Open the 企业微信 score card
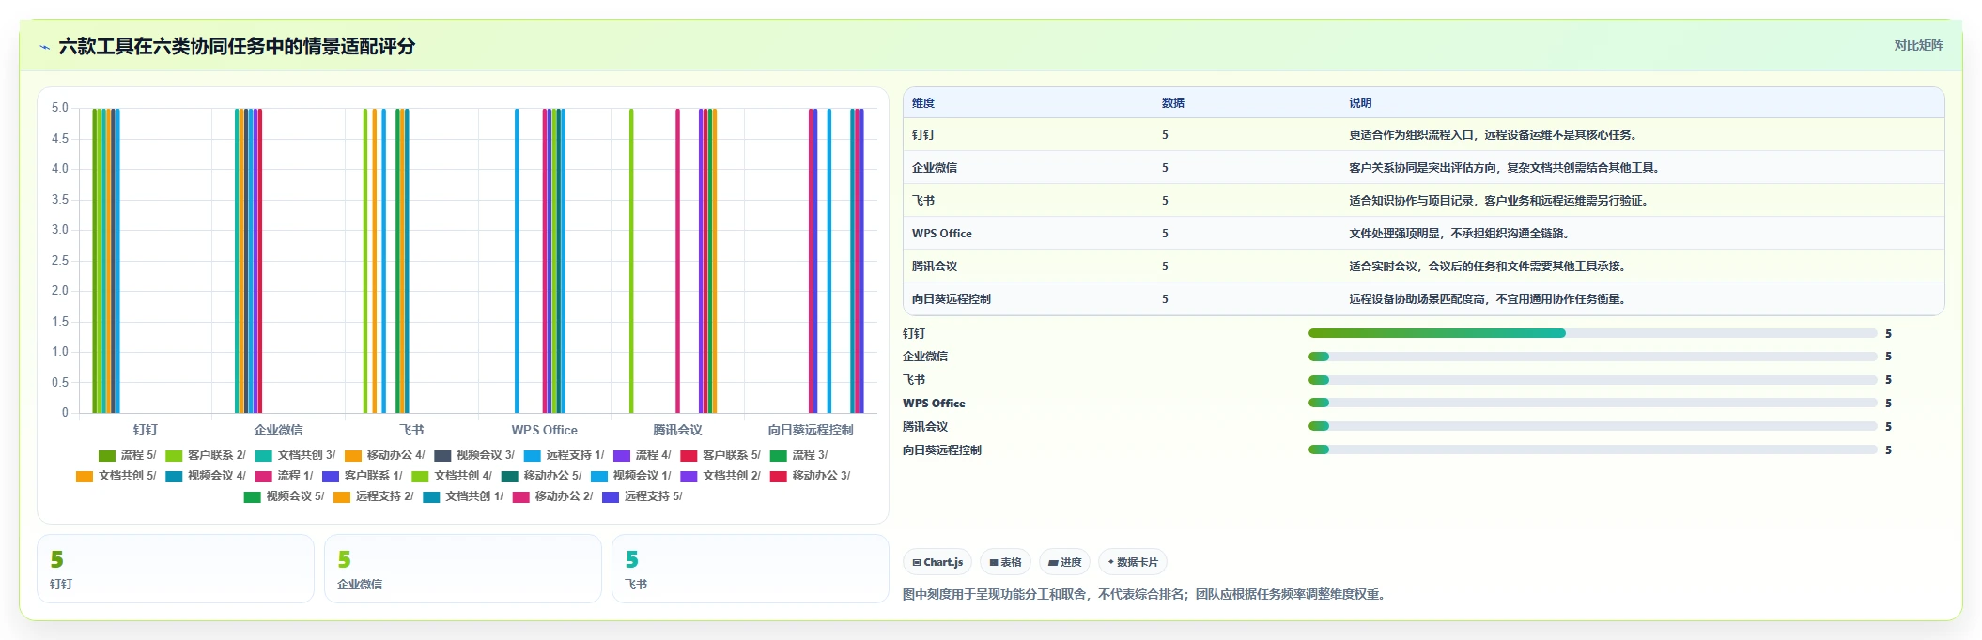The image size is (1982, 640). coord(463,569)
